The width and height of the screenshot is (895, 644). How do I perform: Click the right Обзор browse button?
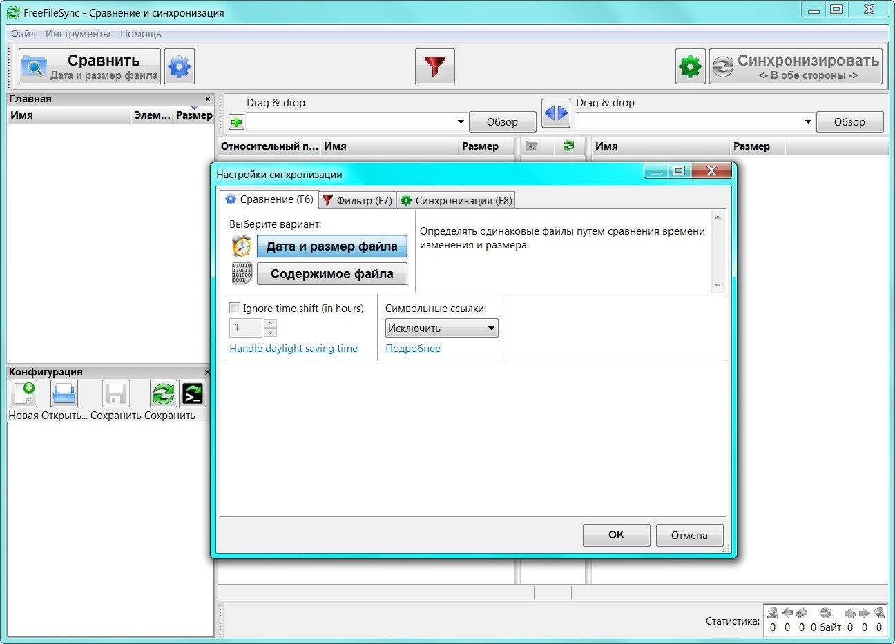[x=849, y=122]
